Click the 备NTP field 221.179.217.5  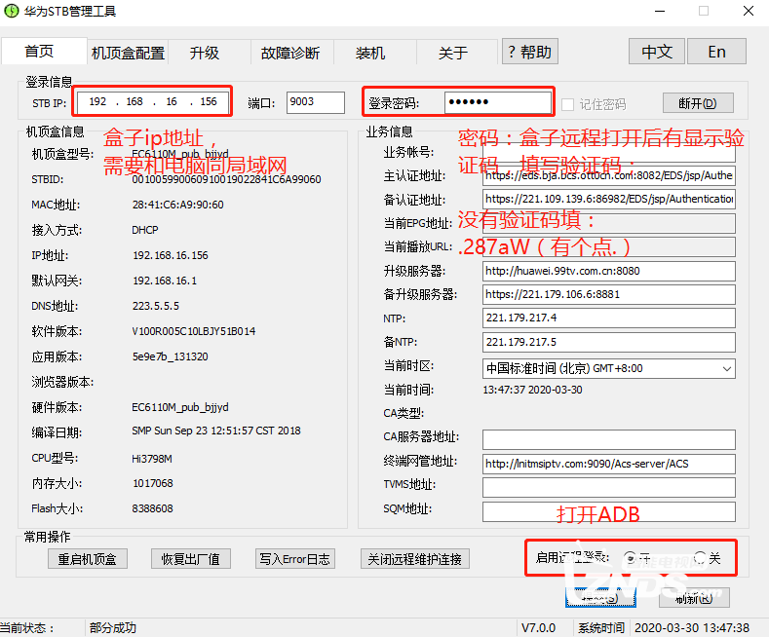(x=608, y=342)
